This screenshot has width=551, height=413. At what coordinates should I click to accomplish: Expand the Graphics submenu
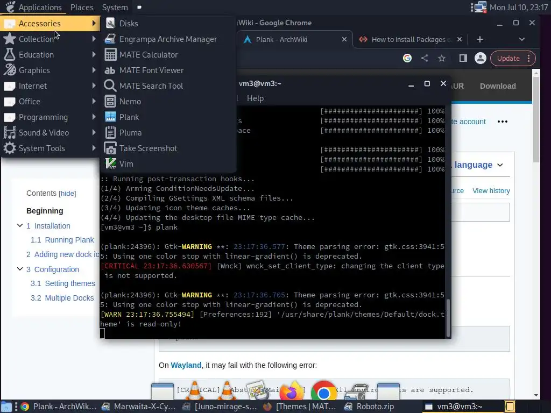coord(50,70)
